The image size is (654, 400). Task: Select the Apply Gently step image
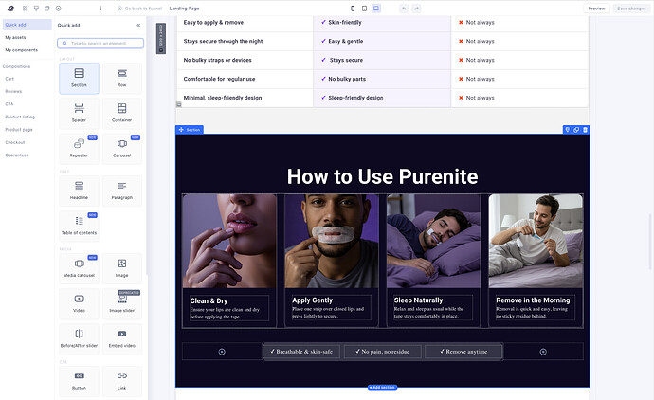[x=332, y=241]
